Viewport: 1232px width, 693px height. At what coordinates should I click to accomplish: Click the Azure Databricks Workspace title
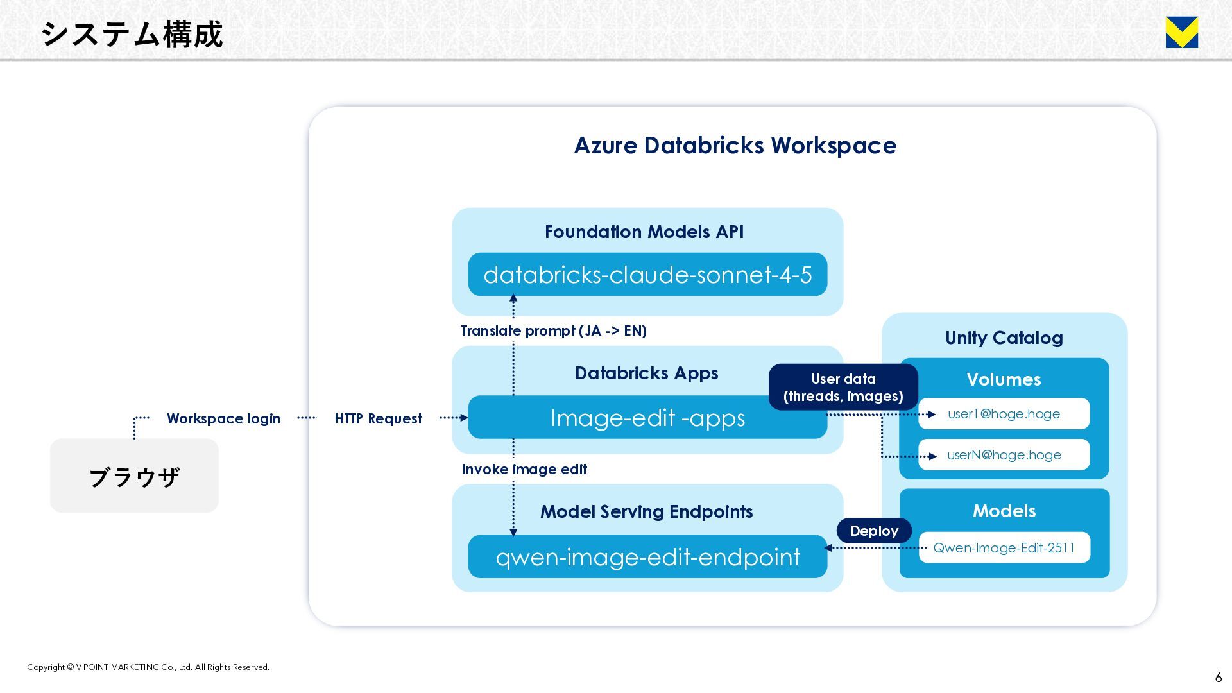coord(735,146)
